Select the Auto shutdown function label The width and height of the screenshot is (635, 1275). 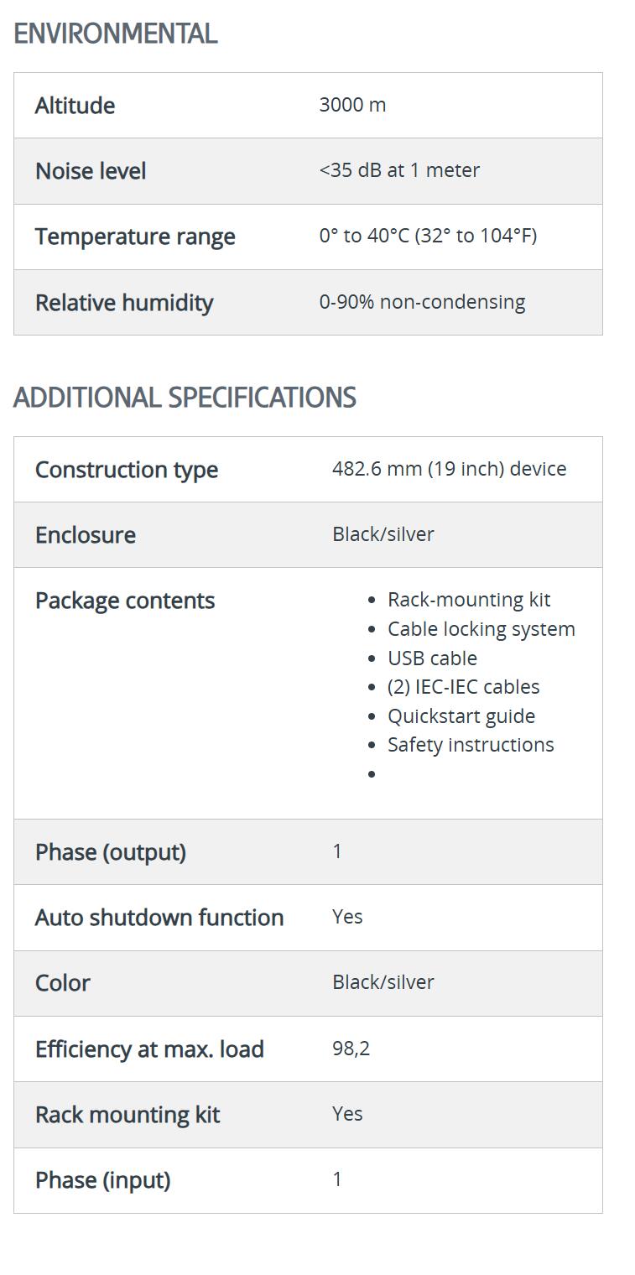coord(159,918)
